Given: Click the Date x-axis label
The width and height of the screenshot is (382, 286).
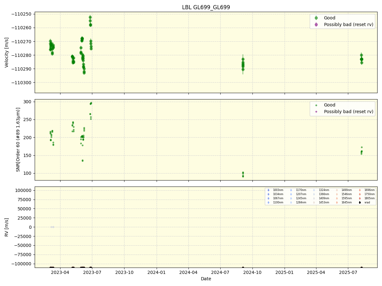Looking at the screenshot, I should (206, 279).
